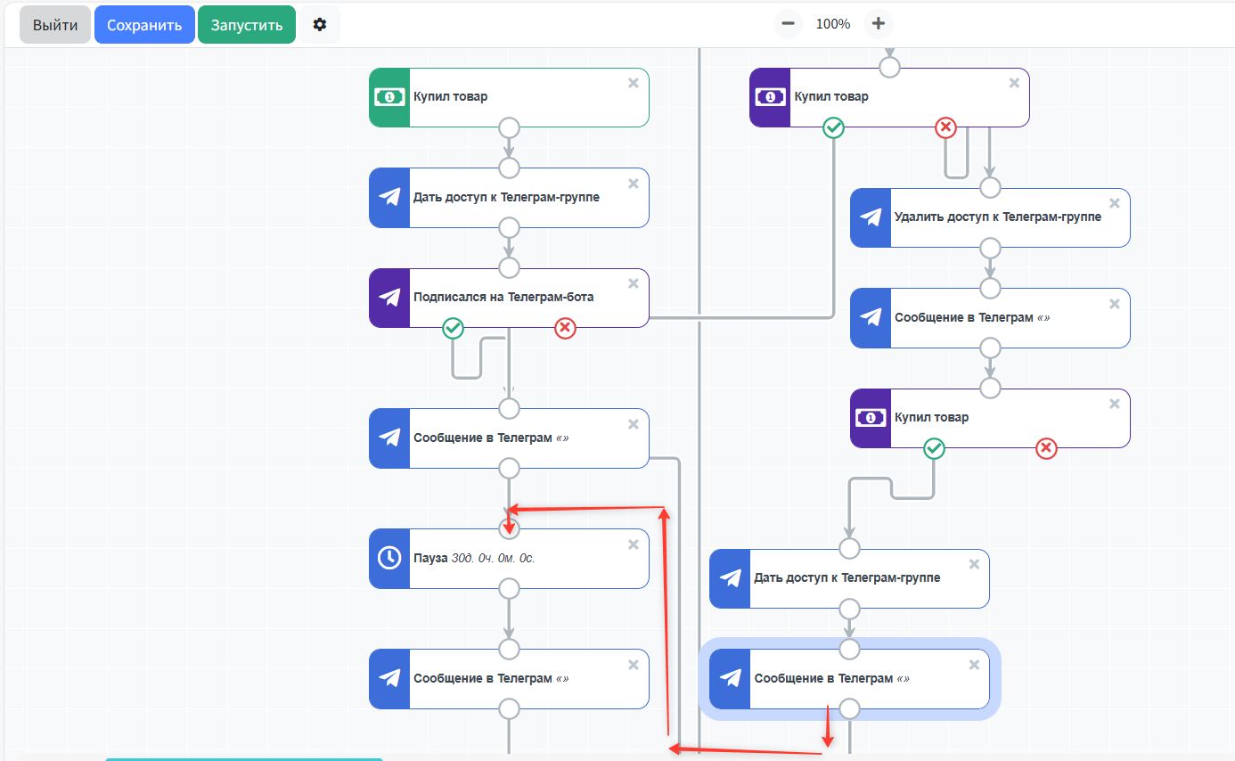Click the 100% zoom level indicator
1235x761 pixels.
click(833, 24)
